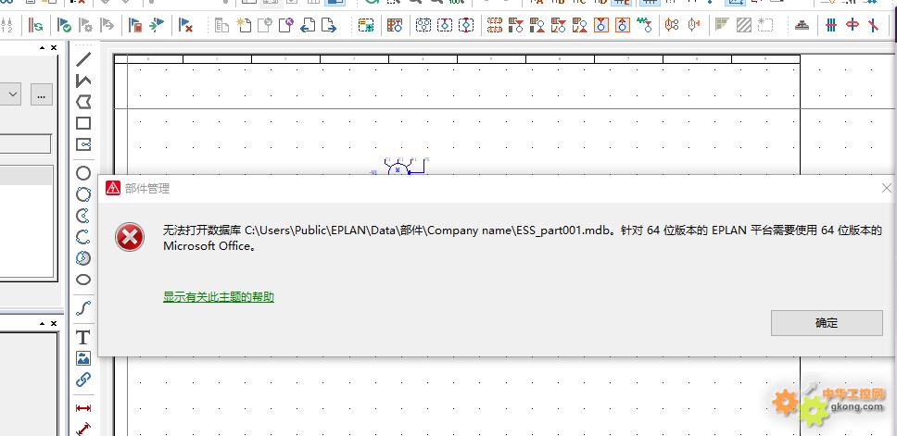Select the Polyline drawing tool
Viewport: 897px width, 436px height.
[83, 81]
